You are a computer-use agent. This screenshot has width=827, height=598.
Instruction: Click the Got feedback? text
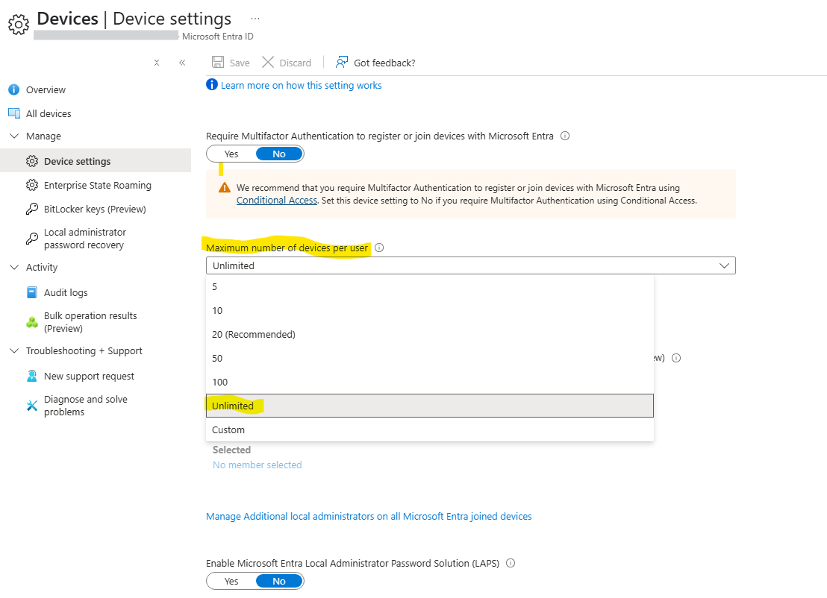[384, 63]
